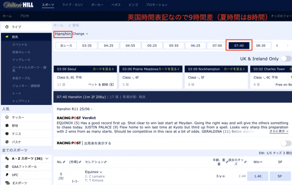The height and width of the screenshot is (185, 292).
Task: Select the 07:40 race time
Action: click(x=239, y=45)
